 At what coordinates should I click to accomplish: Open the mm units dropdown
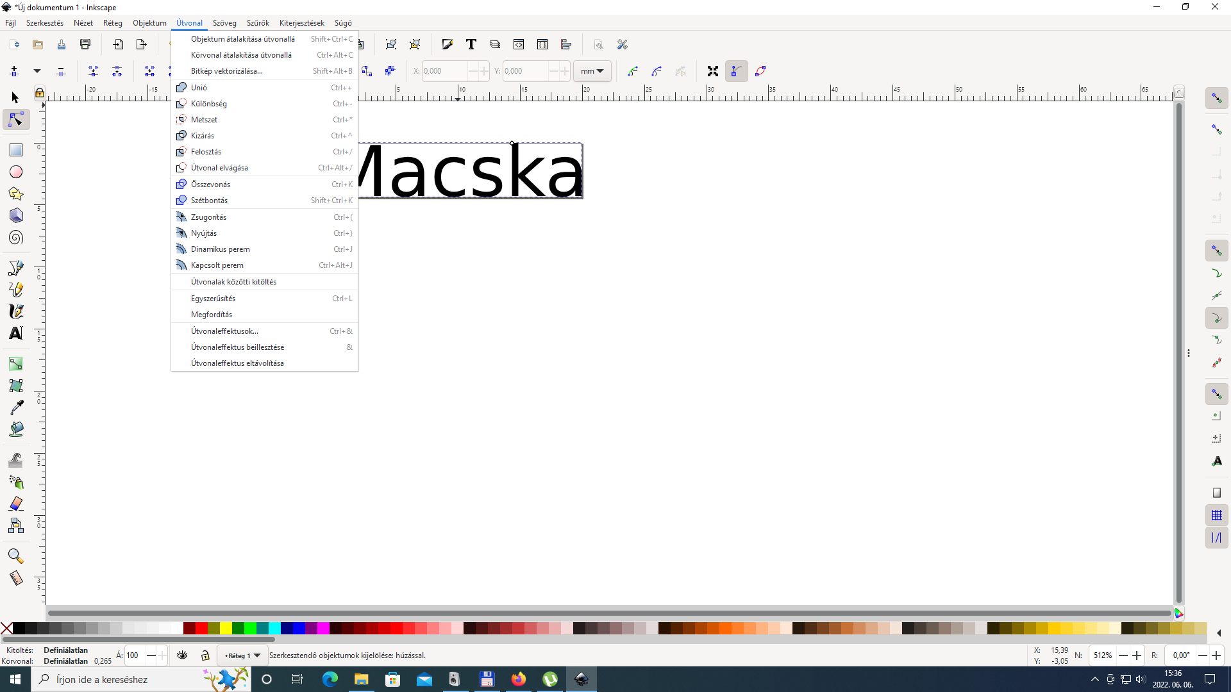point(592,71)
